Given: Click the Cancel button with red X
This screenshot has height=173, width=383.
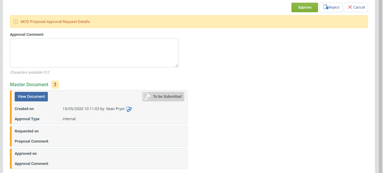Looking at the screenshot, I should [356, 7].
